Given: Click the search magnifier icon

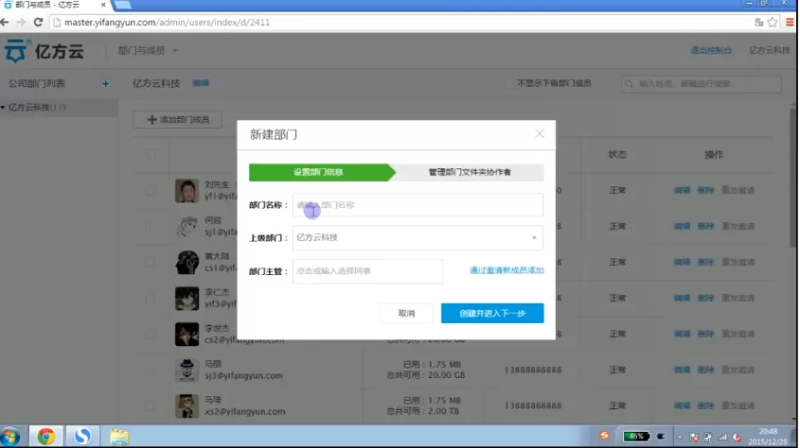Looking at the screenshot, I should (629, 84).
